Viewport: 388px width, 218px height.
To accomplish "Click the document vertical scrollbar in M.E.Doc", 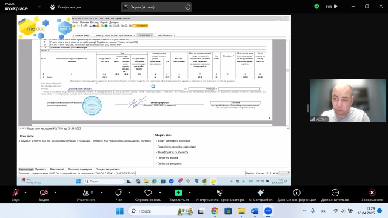I will [x=287, y=82].
